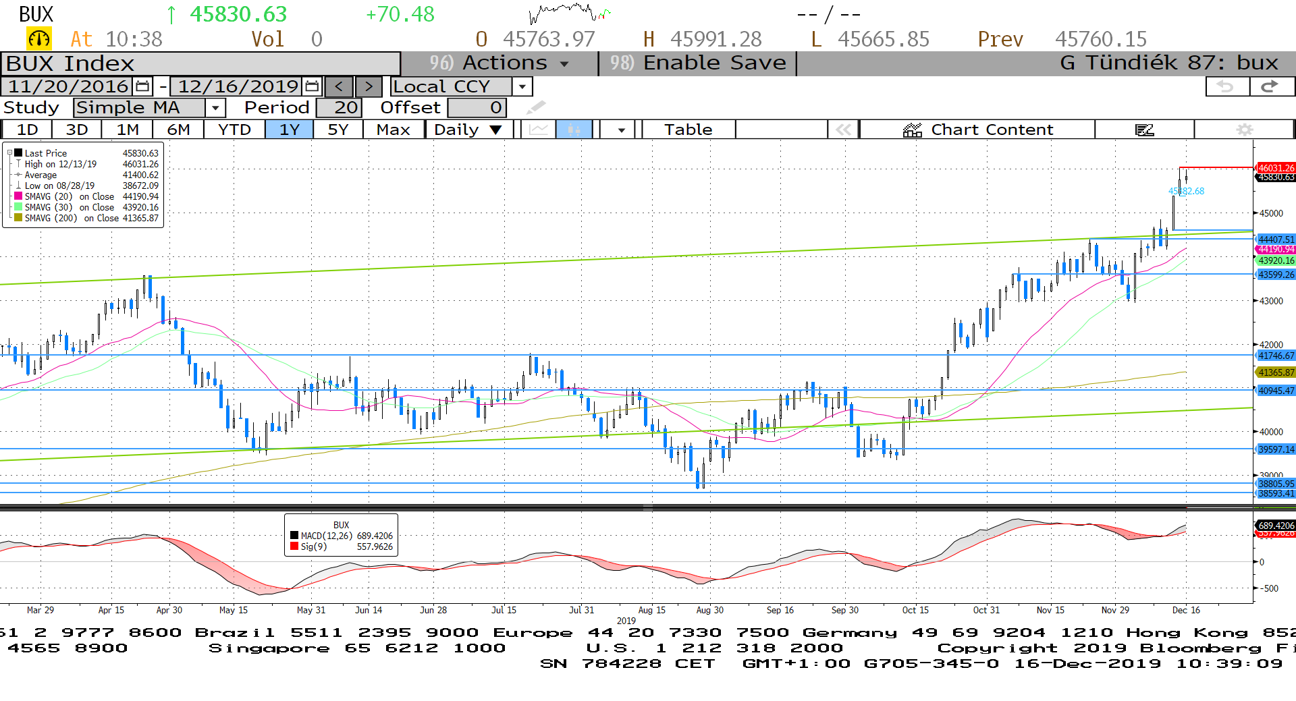
Task: Click the BUX Index security field
Action: [x=200, y=63]
